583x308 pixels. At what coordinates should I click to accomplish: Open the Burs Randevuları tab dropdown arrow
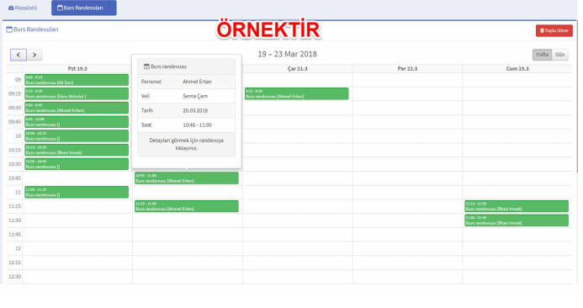109,8
